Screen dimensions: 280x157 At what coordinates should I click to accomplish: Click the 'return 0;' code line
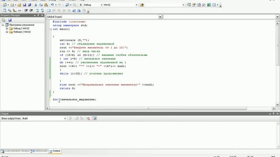(67, 89)
